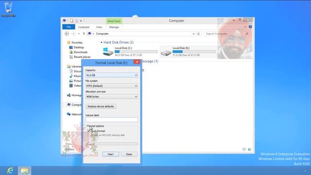Image resolution: width=311 pixels, height=175 pixels.
Task: Click the search magnifier icon
Action: [247, 34]
